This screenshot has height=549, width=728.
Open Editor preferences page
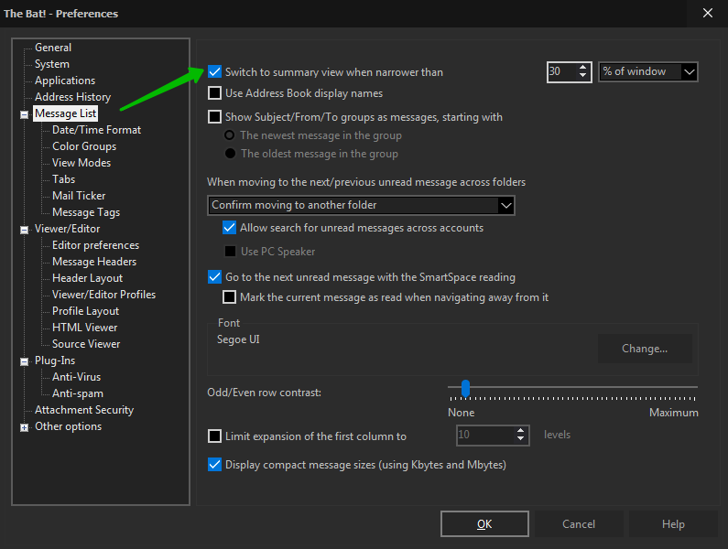(x=95, y=245)
